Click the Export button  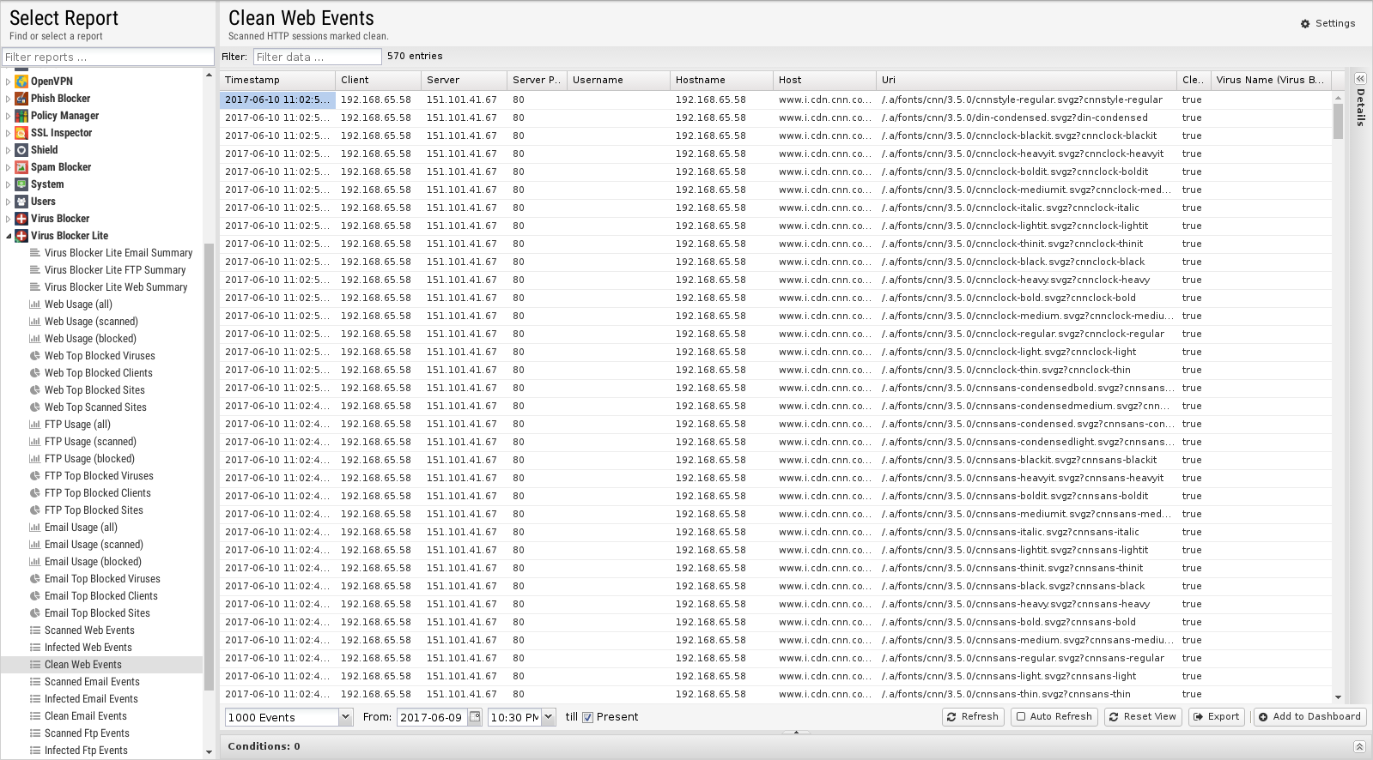(x=1217, y=717)
